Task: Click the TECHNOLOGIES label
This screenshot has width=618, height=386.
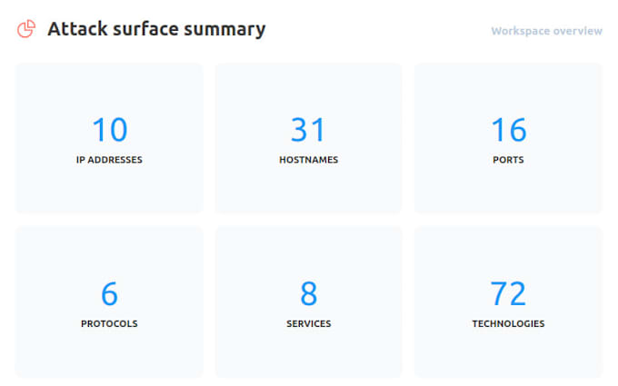Action: pyautogui.click(x=508, y=323)
